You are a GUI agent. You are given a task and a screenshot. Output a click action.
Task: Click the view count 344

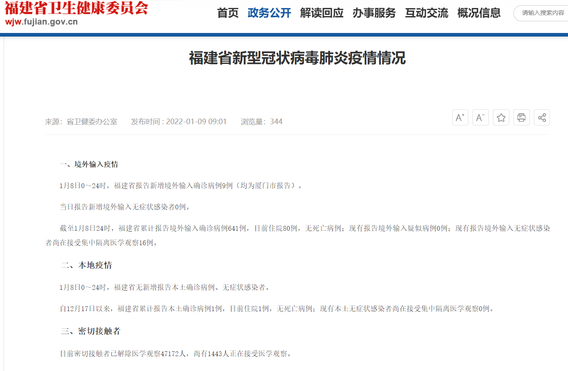point(276,121)
